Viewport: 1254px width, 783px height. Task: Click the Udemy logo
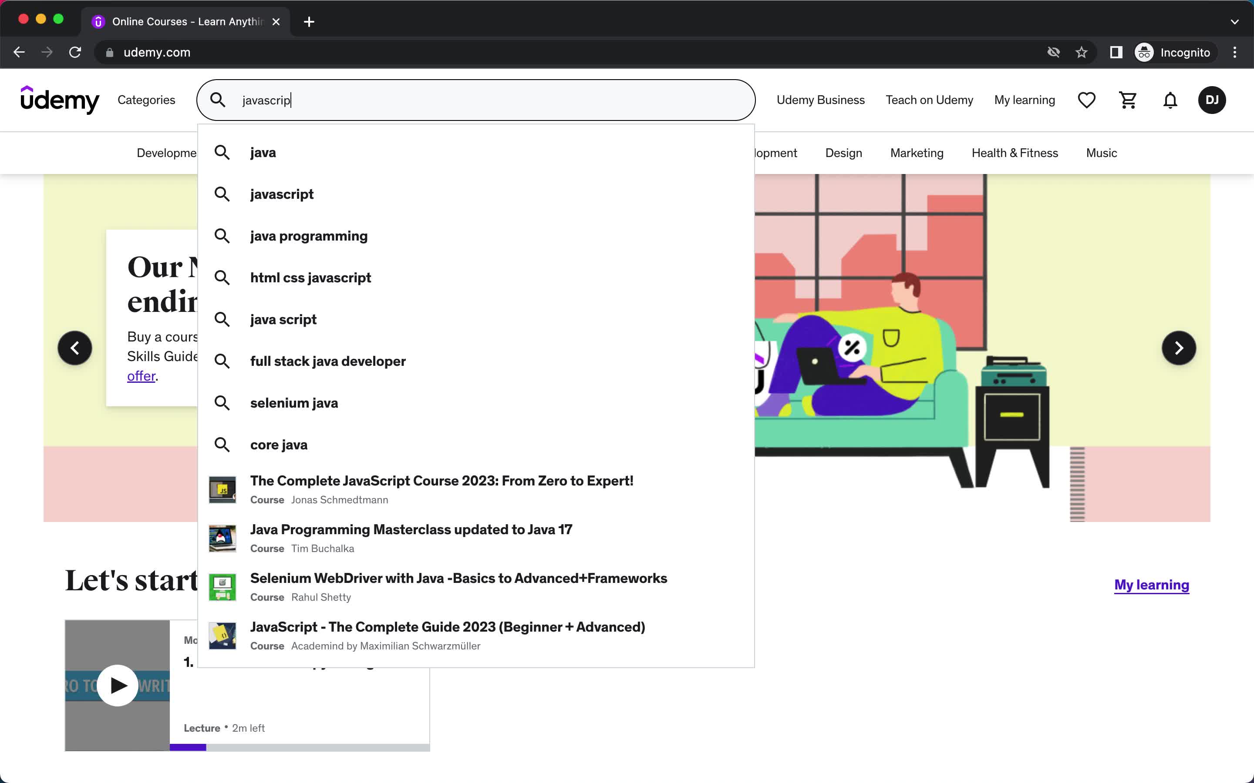click(60, 100)
